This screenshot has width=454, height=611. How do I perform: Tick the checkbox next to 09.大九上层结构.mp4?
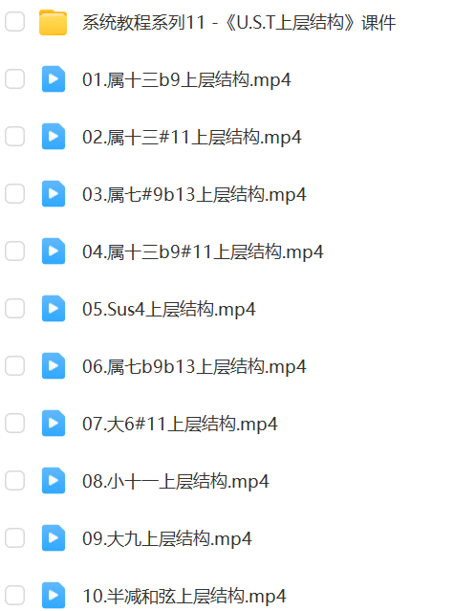[14, 537]
